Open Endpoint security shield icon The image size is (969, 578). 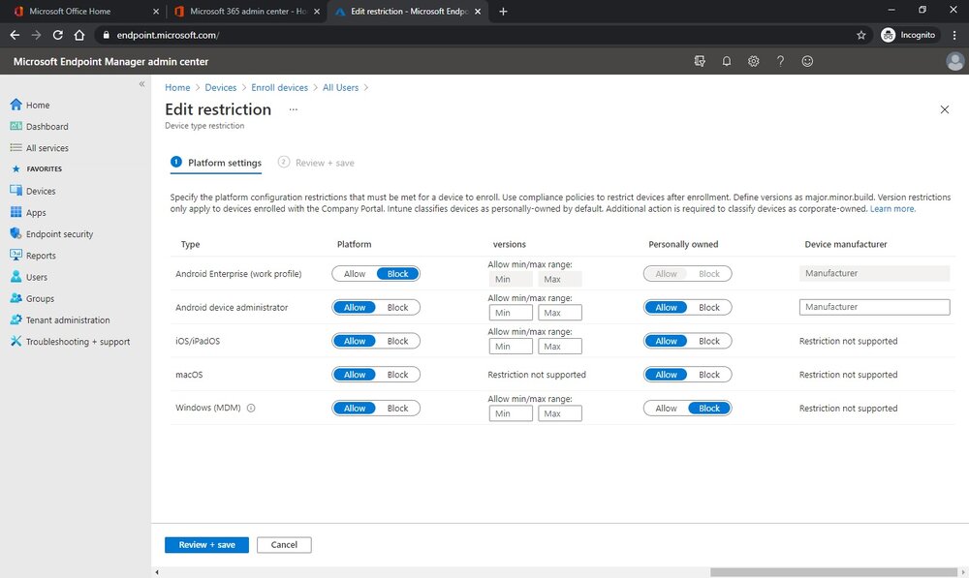(16, 233)
